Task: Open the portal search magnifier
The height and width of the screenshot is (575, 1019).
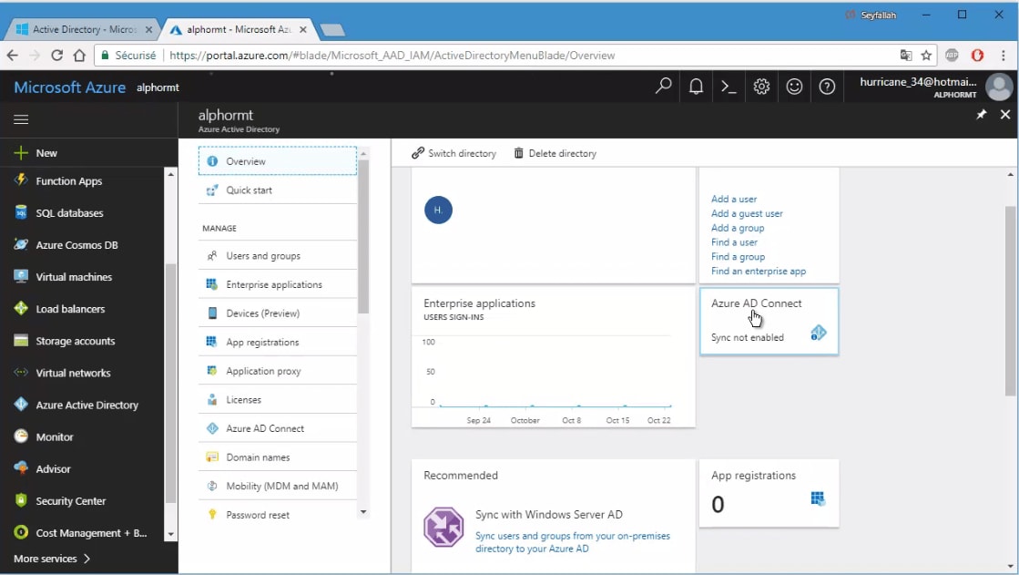Action: [x=663, y=86]
